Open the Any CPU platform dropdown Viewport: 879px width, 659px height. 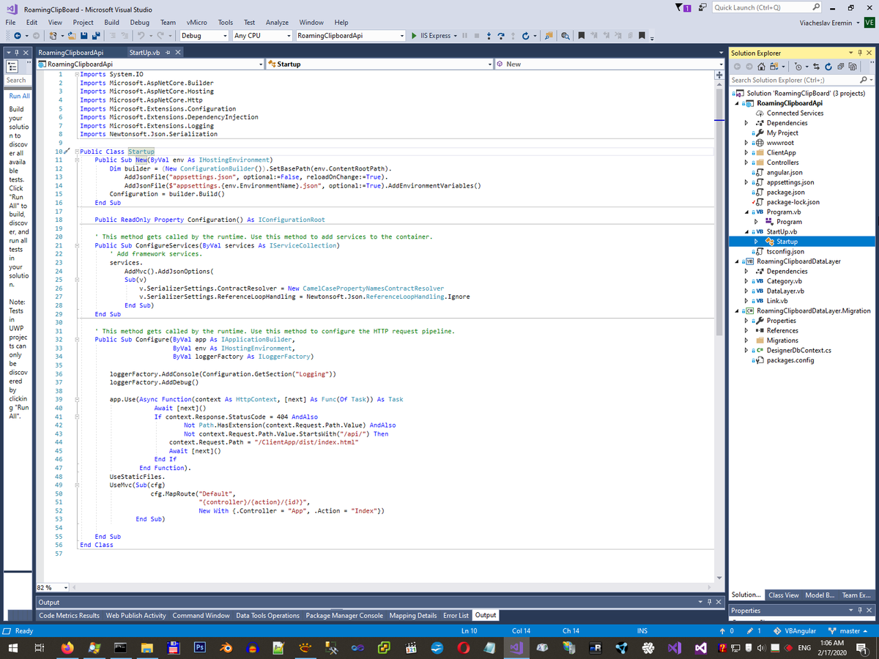(x=289, y=36)
